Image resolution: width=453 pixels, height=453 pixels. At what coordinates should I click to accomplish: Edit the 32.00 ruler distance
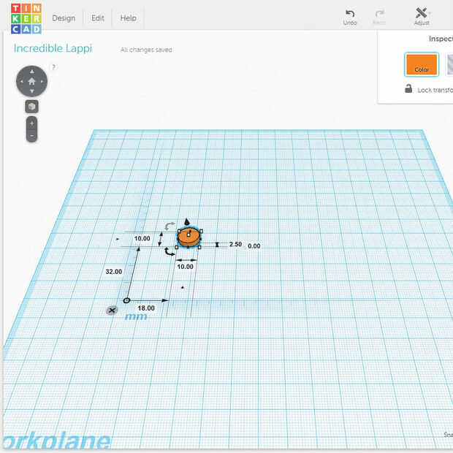(x=114, y=272)
